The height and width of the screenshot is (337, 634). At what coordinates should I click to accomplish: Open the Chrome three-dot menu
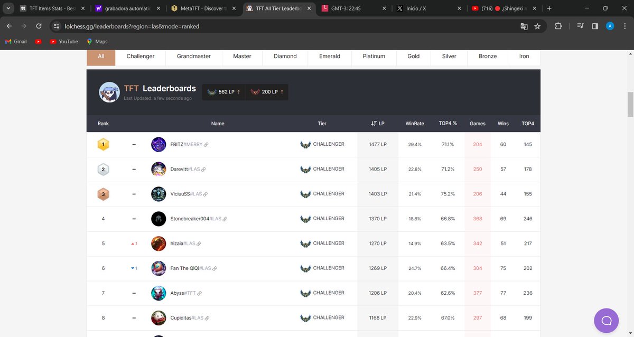(x=624, y=26)
